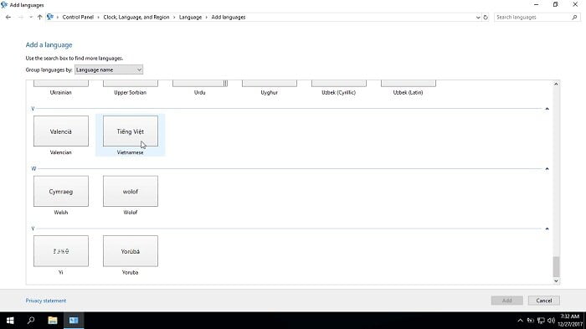Open address bar history dropdown
The image size is (586, 329).
pyautogui.click(x=478, y=18)
